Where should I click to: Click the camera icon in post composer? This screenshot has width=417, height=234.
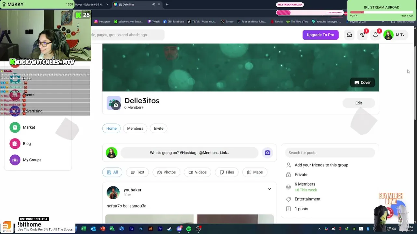tap(267, 153)
